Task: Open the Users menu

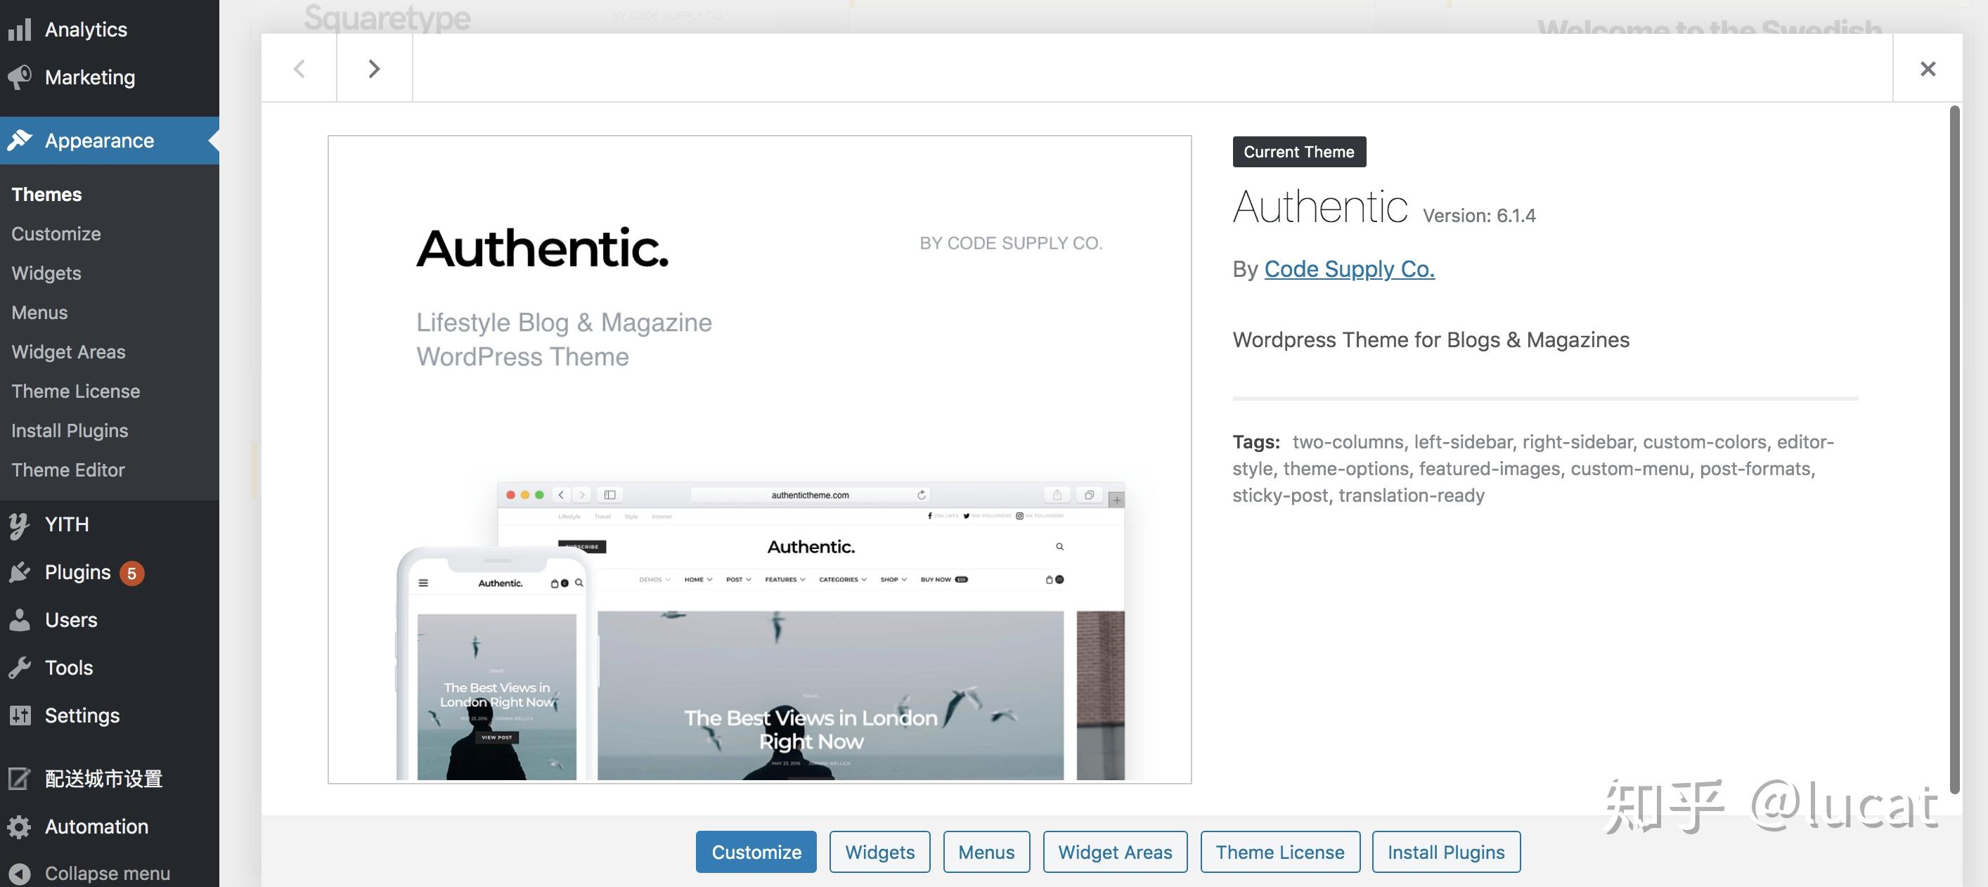Action: coord(110,620)
